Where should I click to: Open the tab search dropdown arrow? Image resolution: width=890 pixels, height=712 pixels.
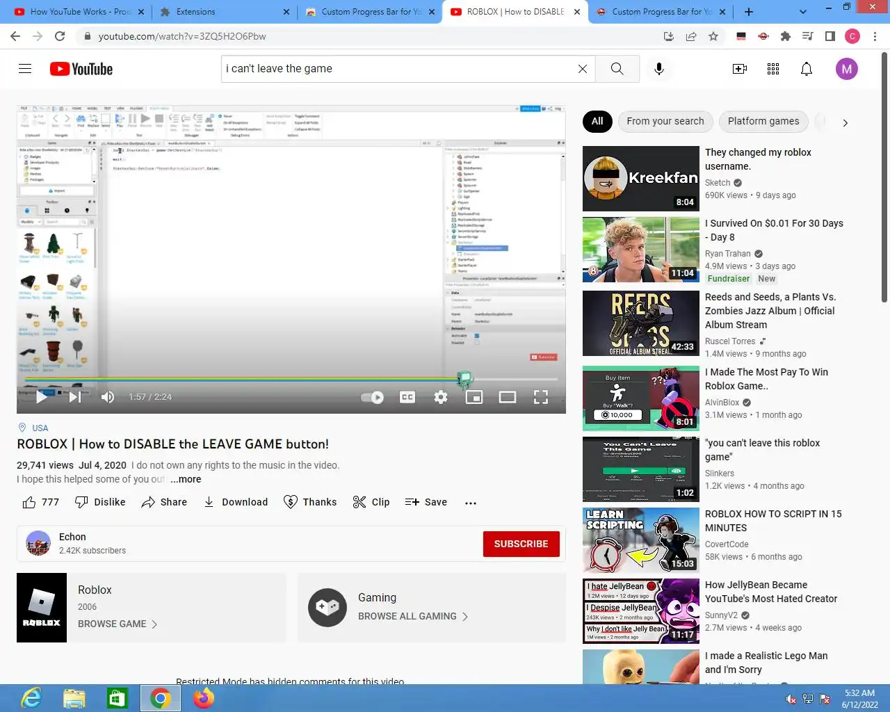pyautogui.click(x=803, y=12)
